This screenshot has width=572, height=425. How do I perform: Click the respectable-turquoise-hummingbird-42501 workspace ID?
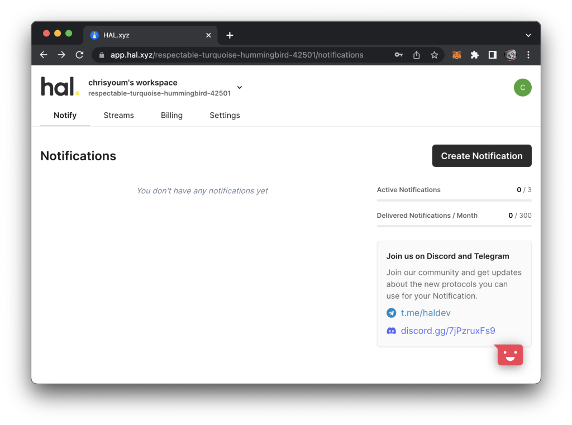click(159, 93)
